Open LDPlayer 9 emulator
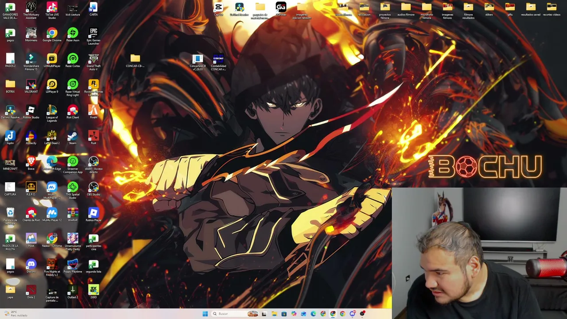Viewport: 567px width, 319px height. click(52, 86)
